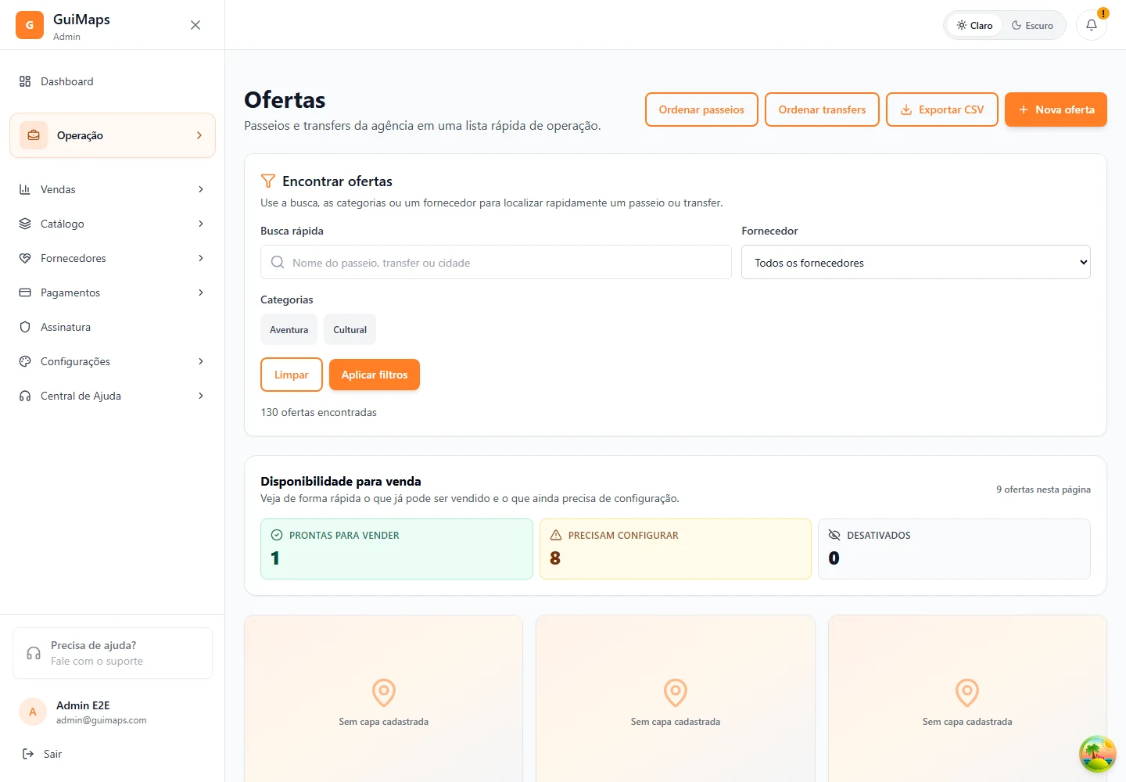Image resolution: width=1126 pixels, height=782 pixels.
Task: Click the Admin E2E avatar
Action: click(x=33, y=712)
